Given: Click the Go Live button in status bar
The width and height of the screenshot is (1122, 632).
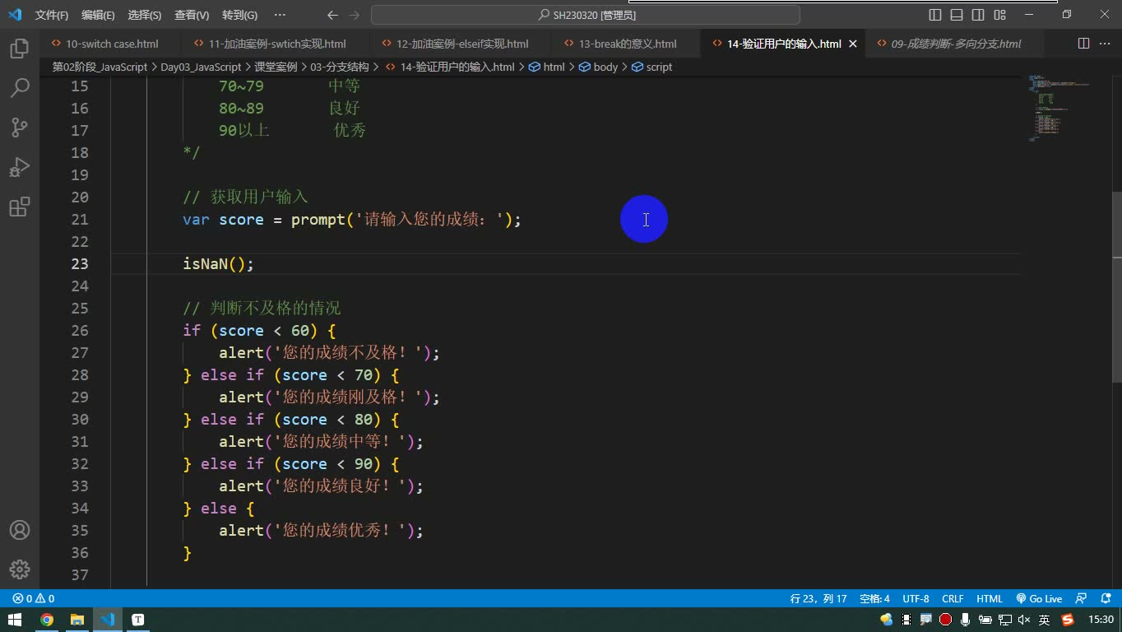Looking at the screenshot, I should (x=1040, y=598).
